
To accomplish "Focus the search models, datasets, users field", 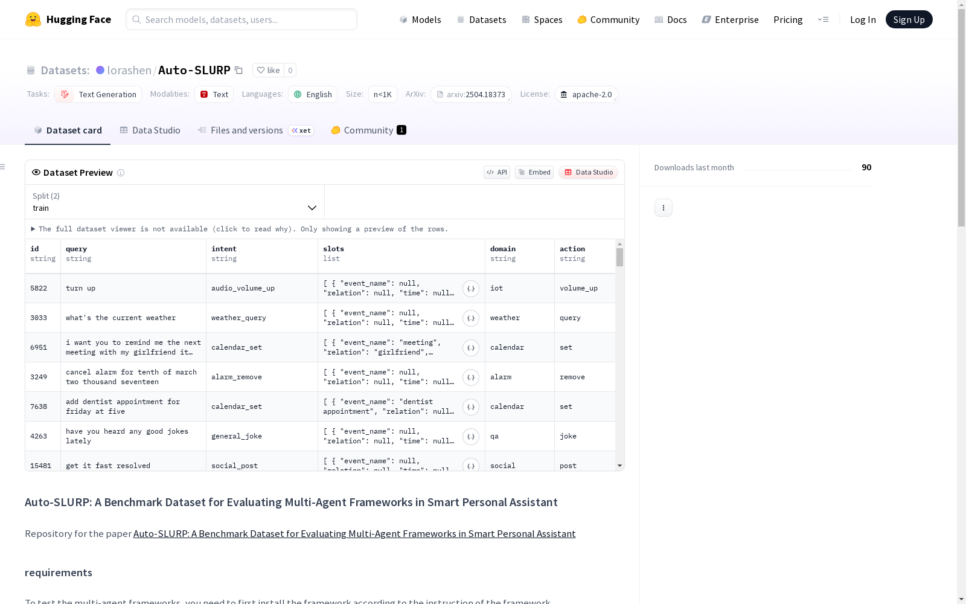I will [241, 19].
